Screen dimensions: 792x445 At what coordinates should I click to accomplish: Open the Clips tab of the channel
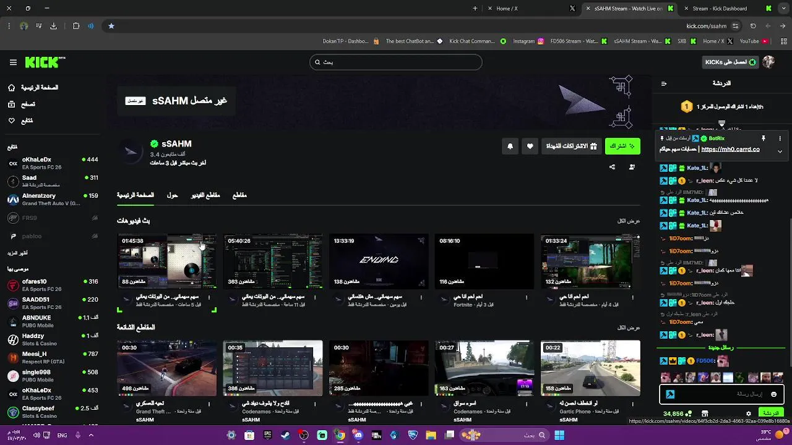[x=239, y=195]
